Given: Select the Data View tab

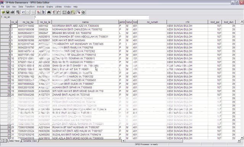Looking at the screenshot, I should point(14,141).
